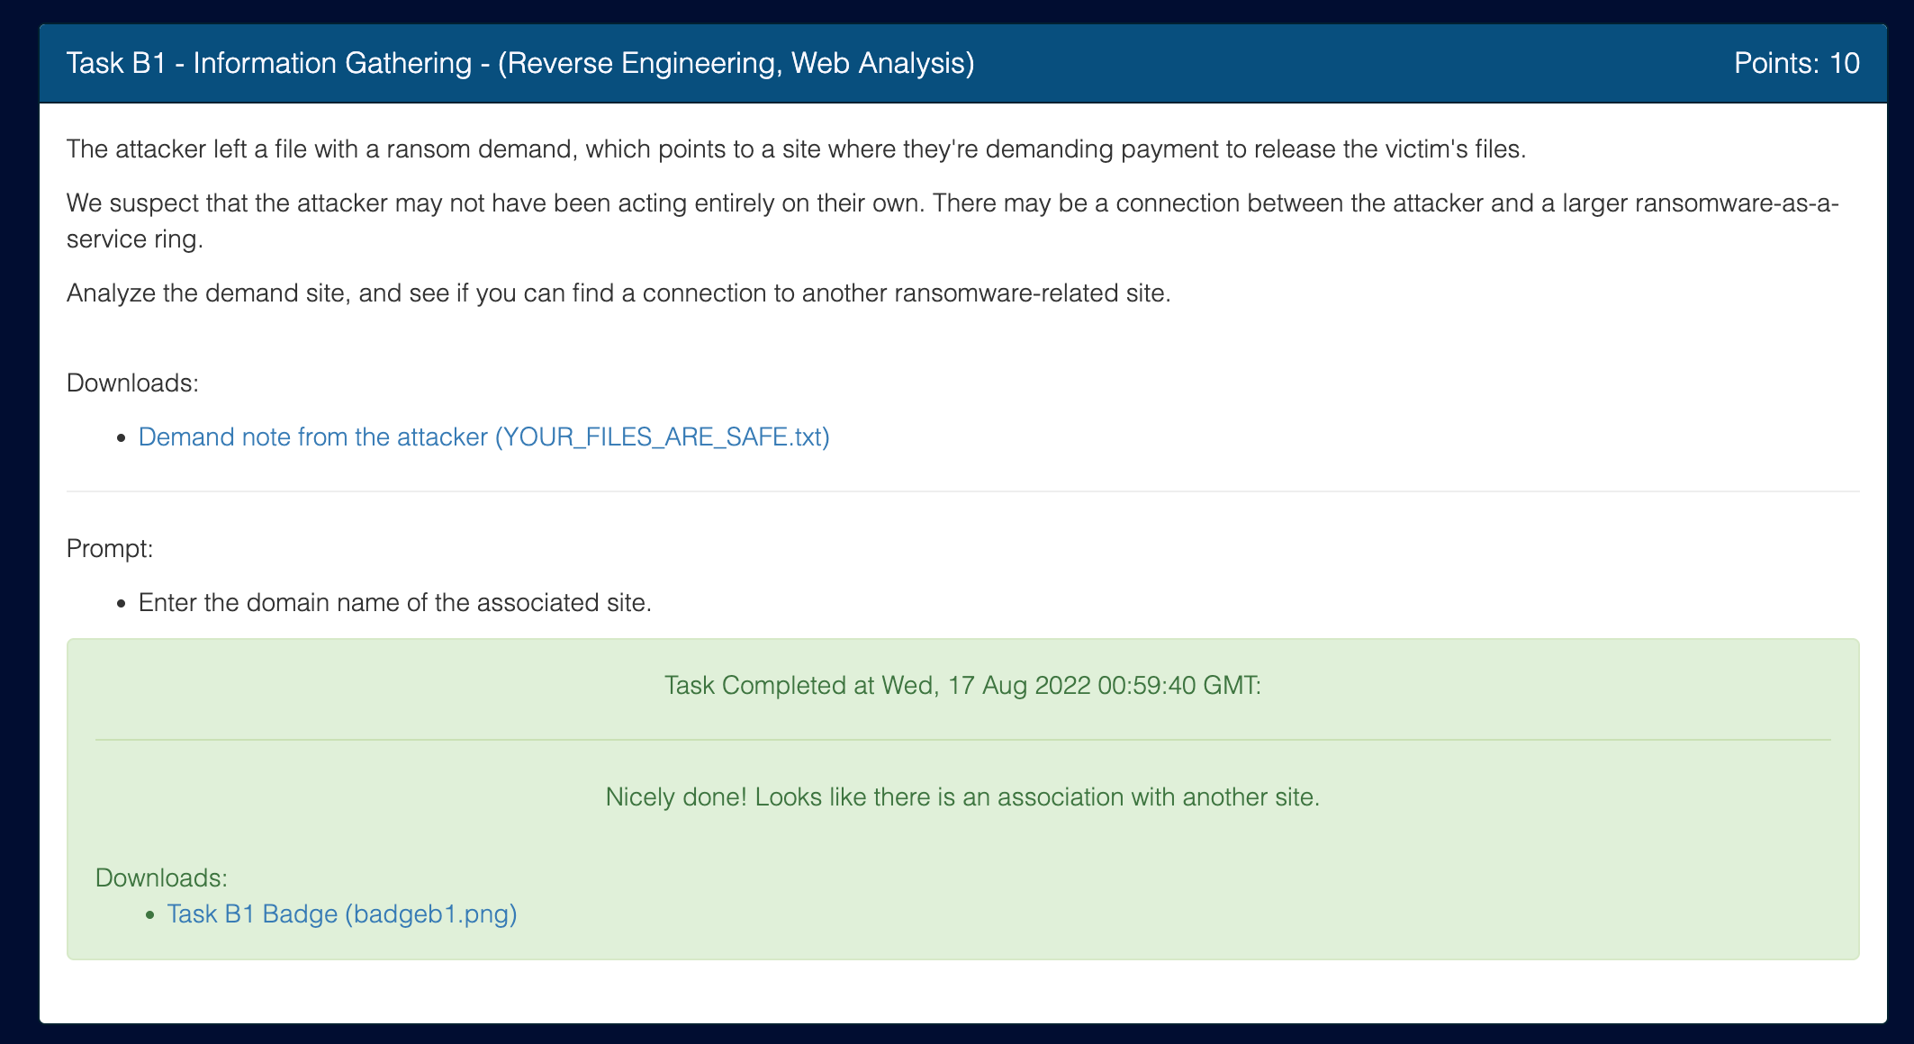Click the 'Analyze the demand site' paragraph
Viewport: 1914px width, 1044px height.
(x=618, y=293)
